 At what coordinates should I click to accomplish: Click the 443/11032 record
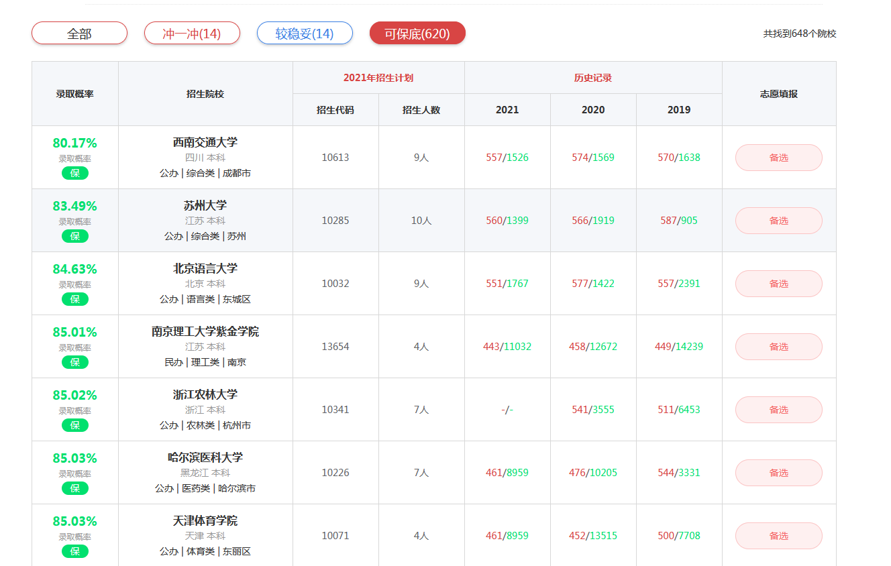tap(507, 347)
